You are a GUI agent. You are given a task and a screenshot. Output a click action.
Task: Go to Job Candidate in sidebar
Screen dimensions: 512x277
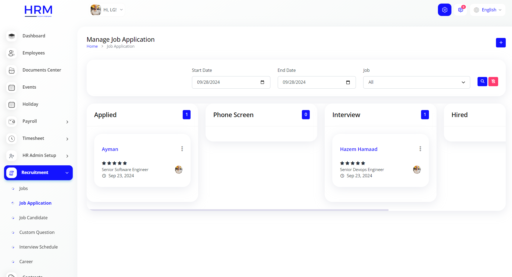(x=33, y=218)
